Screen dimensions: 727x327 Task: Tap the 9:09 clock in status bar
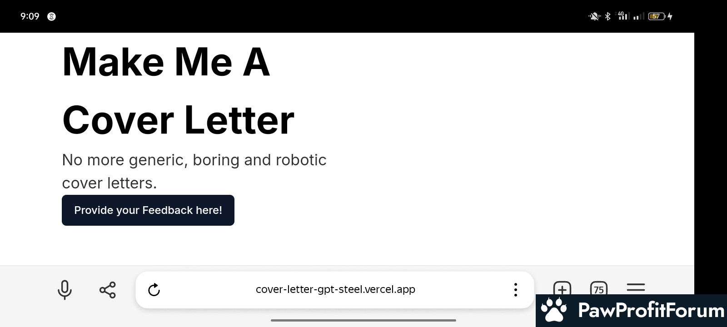click(x=30, y=16)
